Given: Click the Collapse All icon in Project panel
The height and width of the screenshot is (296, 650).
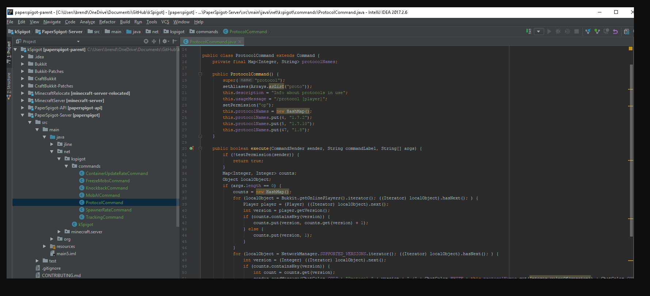Looking at the screenshot, I should tap(154, 42).
